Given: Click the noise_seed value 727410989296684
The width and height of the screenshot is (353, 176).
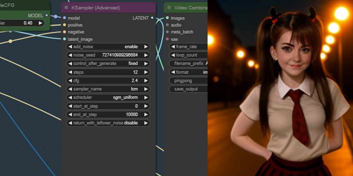Looking at the screenshot, I should pos(120,55).
